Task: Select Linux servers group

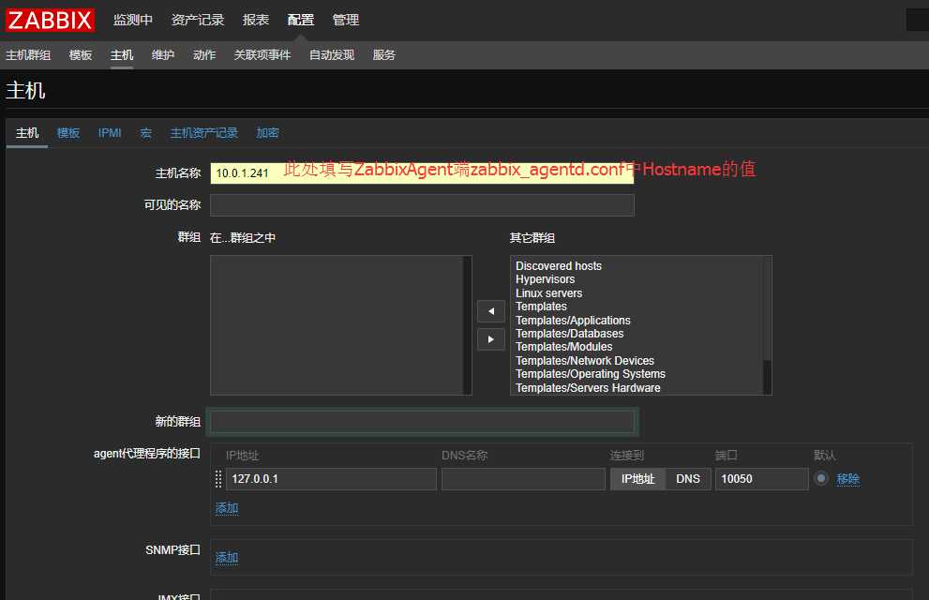Action: (x=548, y=293)
